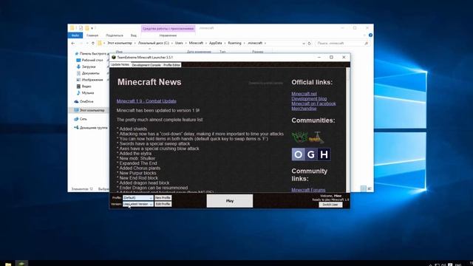The image size is (473, 266).
Task: Click the quick access new folder icon in Explorer title
Action: point(87,28)
